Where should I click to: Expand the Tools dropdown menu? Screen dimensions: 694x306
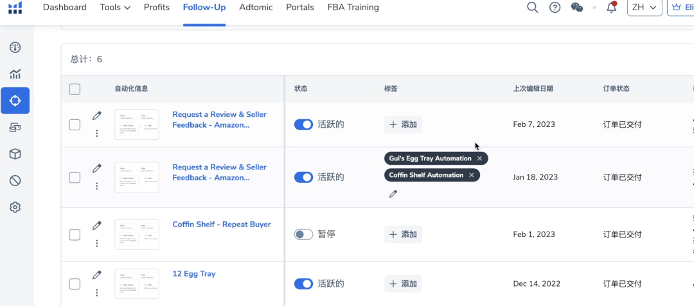(x=115, y=8)
